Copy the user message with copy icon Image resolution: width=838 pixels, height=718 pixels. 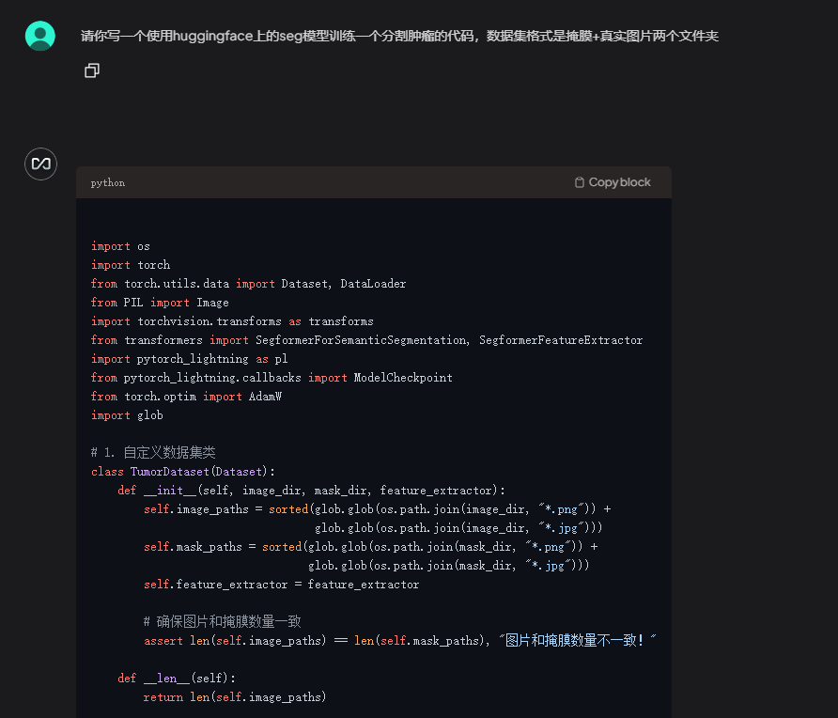(x=92, y=70)
